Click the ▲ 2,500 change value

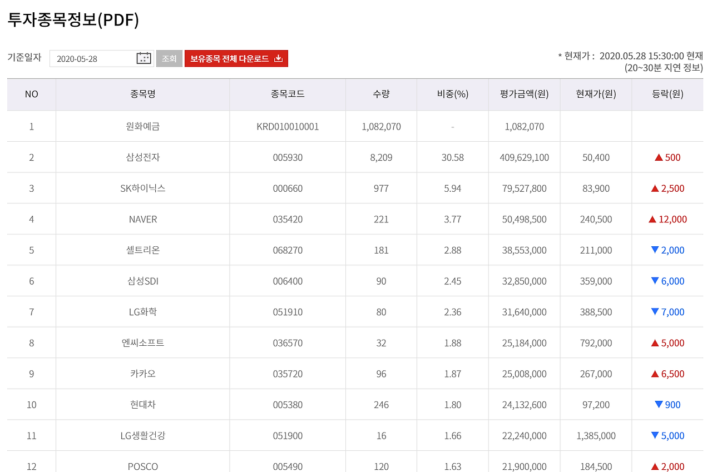tap(667, 188)
